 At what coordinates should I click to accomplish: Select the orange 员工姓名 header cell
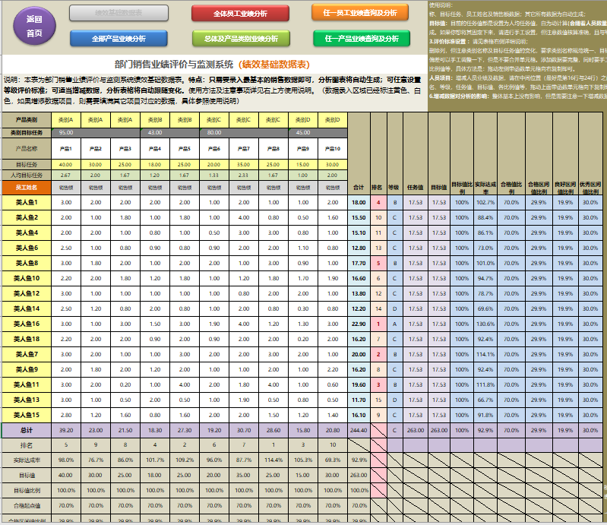tap(27, 188)
